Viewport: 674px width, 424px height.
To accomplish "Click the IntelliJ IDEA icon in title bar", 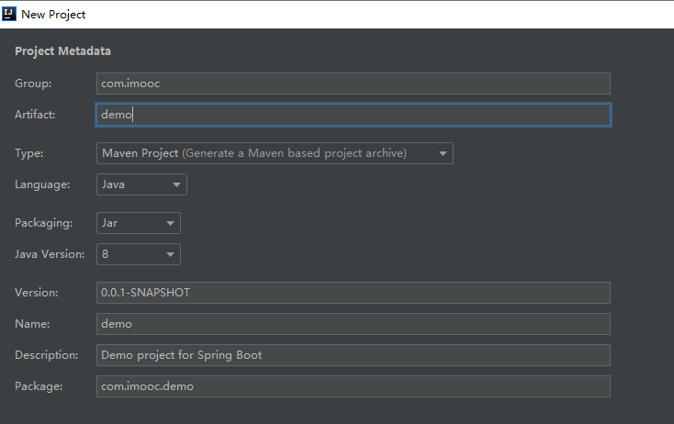I will pyautogui.click(x=10, y=14).
